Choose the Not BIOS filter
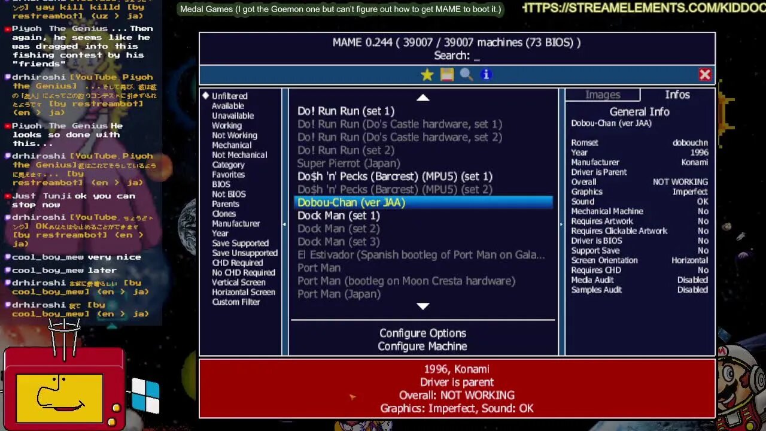The height and width of the screenshot is (431, 766). pyautogui.click(x=229, y=194)
